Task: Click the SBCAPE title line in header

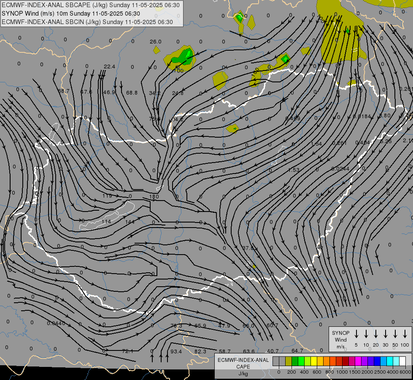Action: coord(91,5)
